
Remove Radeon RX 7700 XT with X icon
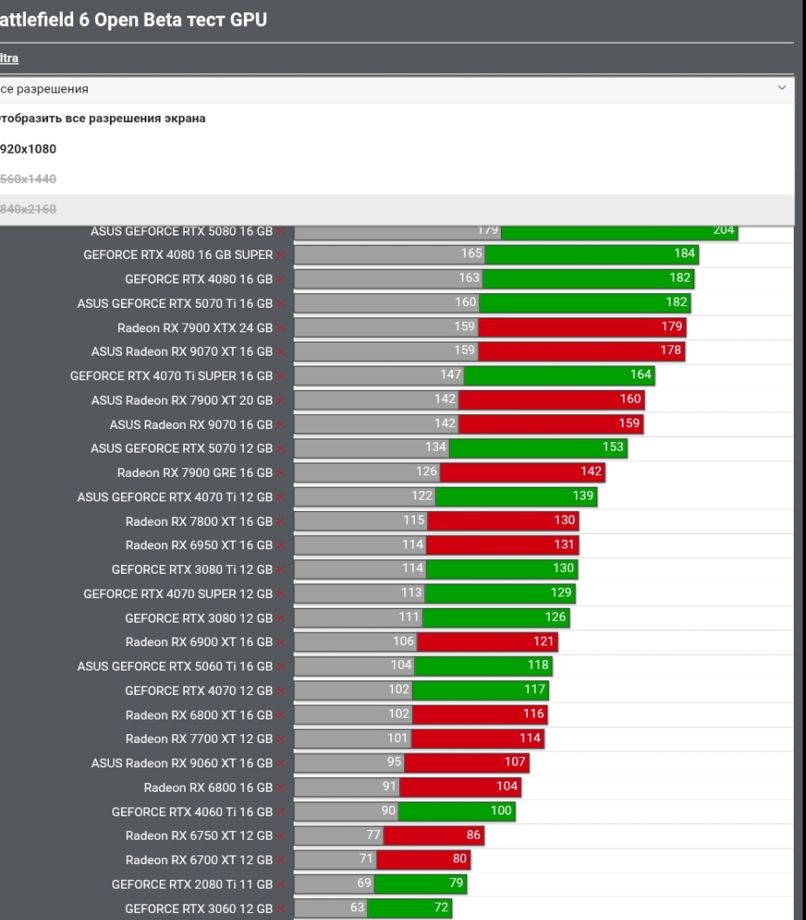click(281, 739)
